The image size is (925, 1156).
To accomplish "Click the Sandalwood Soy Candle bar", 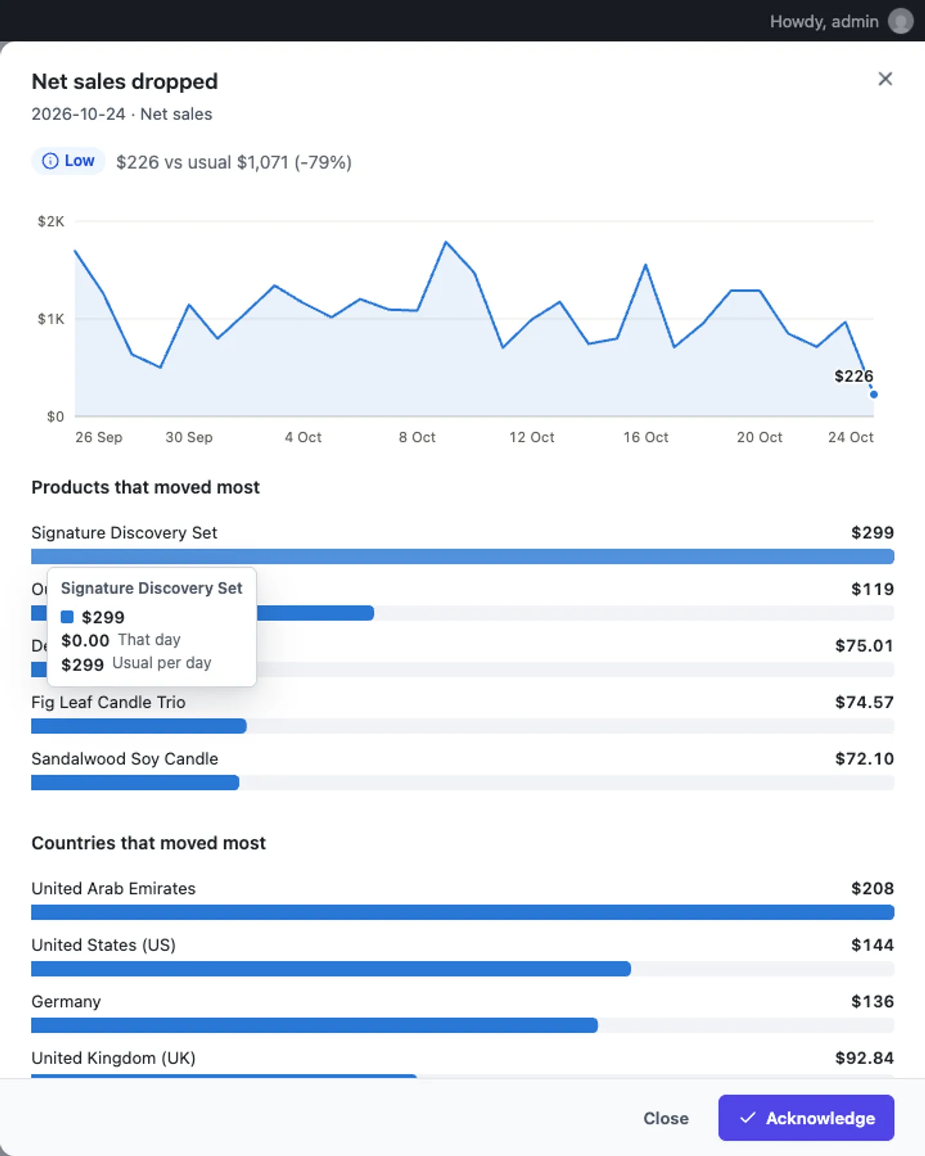I will coord(135,782).
